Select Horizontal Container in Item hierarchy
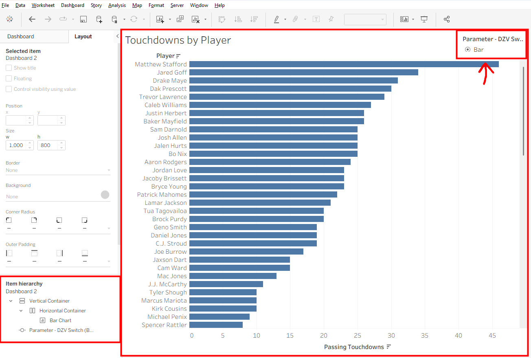Screen dimensions: 531x358 62,311
